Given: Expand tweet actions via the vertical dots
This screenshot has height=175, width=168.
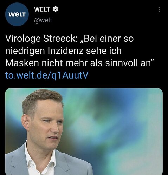Looking at the screenshot, I should point(159,9).
